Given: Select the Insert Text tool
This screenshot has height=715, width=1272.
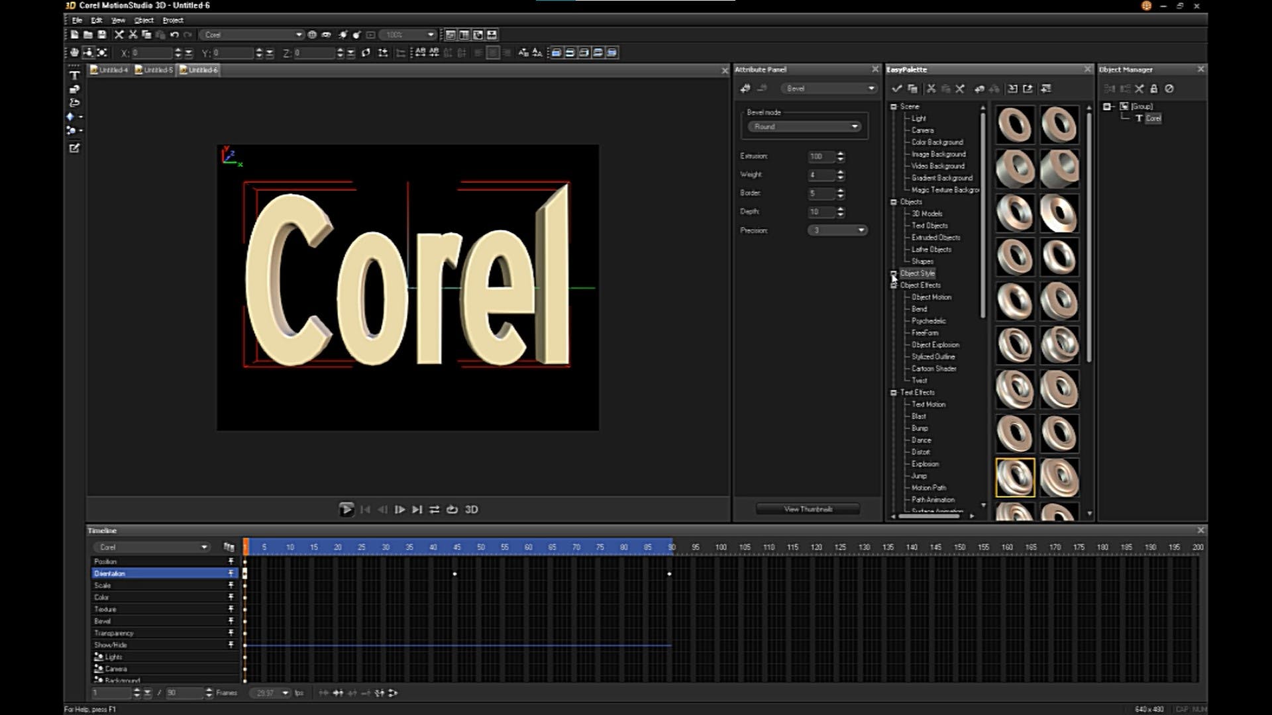Looking at the screenshot, I should 74,75.
